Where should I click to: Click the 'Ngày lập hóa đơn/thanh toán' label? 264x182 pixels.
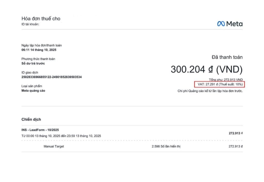42,45
